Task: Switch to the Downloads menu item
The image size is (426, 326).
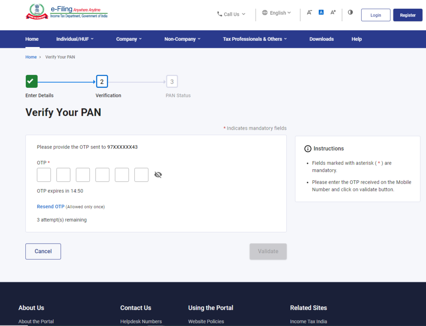Action: click(x=321, y=39)
